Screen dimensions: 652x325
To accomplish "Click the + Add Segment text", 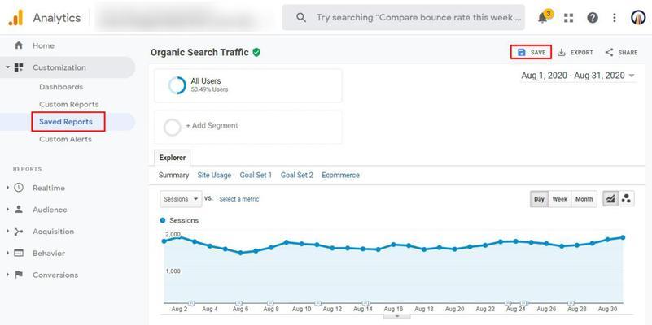I will click(212, 125).
